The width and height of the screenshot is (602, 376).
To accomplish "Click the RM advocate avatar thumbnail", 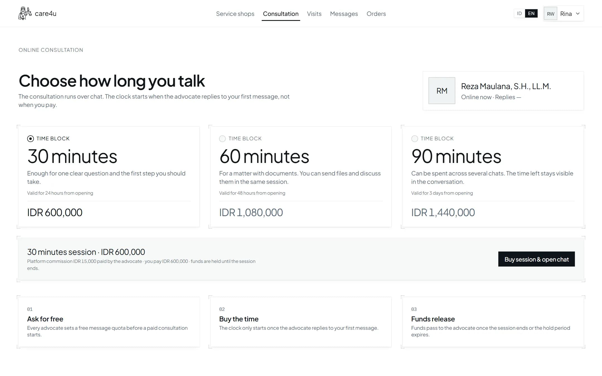I will 442,91.
